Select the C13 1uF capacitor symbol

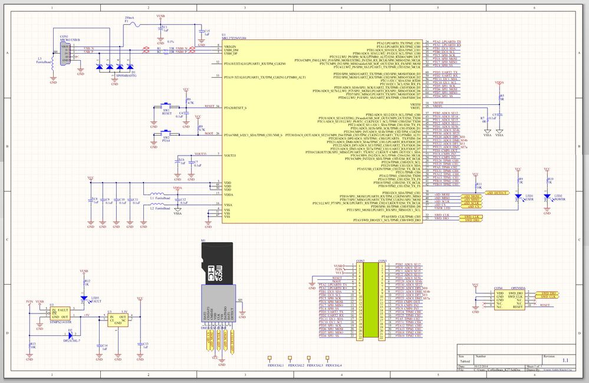pyautogui.click(x=140, y=345)
